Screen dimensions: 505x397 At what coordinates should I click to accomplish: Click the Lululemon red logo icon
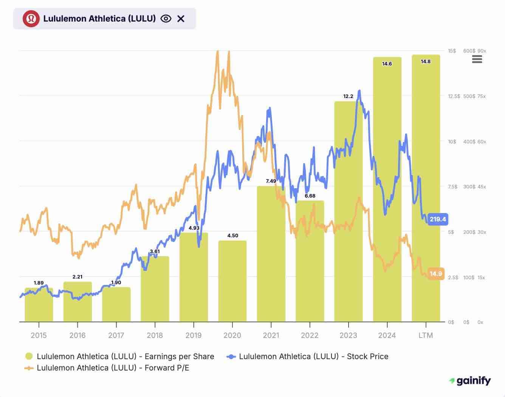31,19
